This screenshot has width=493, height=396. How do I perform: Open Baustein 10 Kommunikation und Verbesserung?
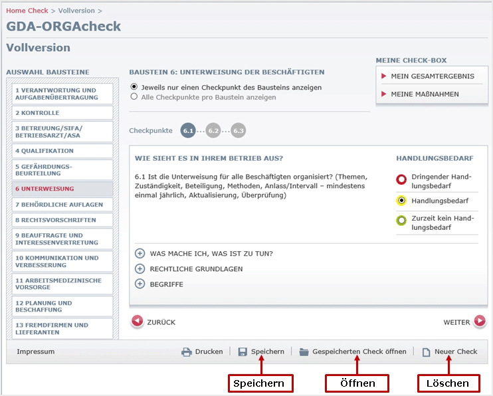[62, 261]
